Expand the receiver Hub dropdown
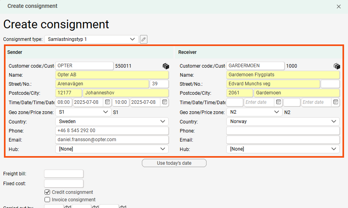The image size is (348, 208). (283, 149)
